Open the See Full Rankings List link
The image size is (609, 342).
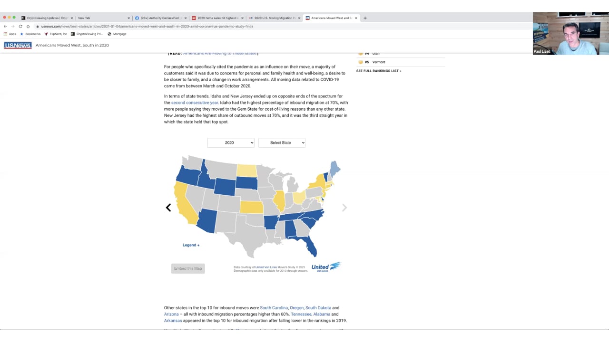coord(378,71)
